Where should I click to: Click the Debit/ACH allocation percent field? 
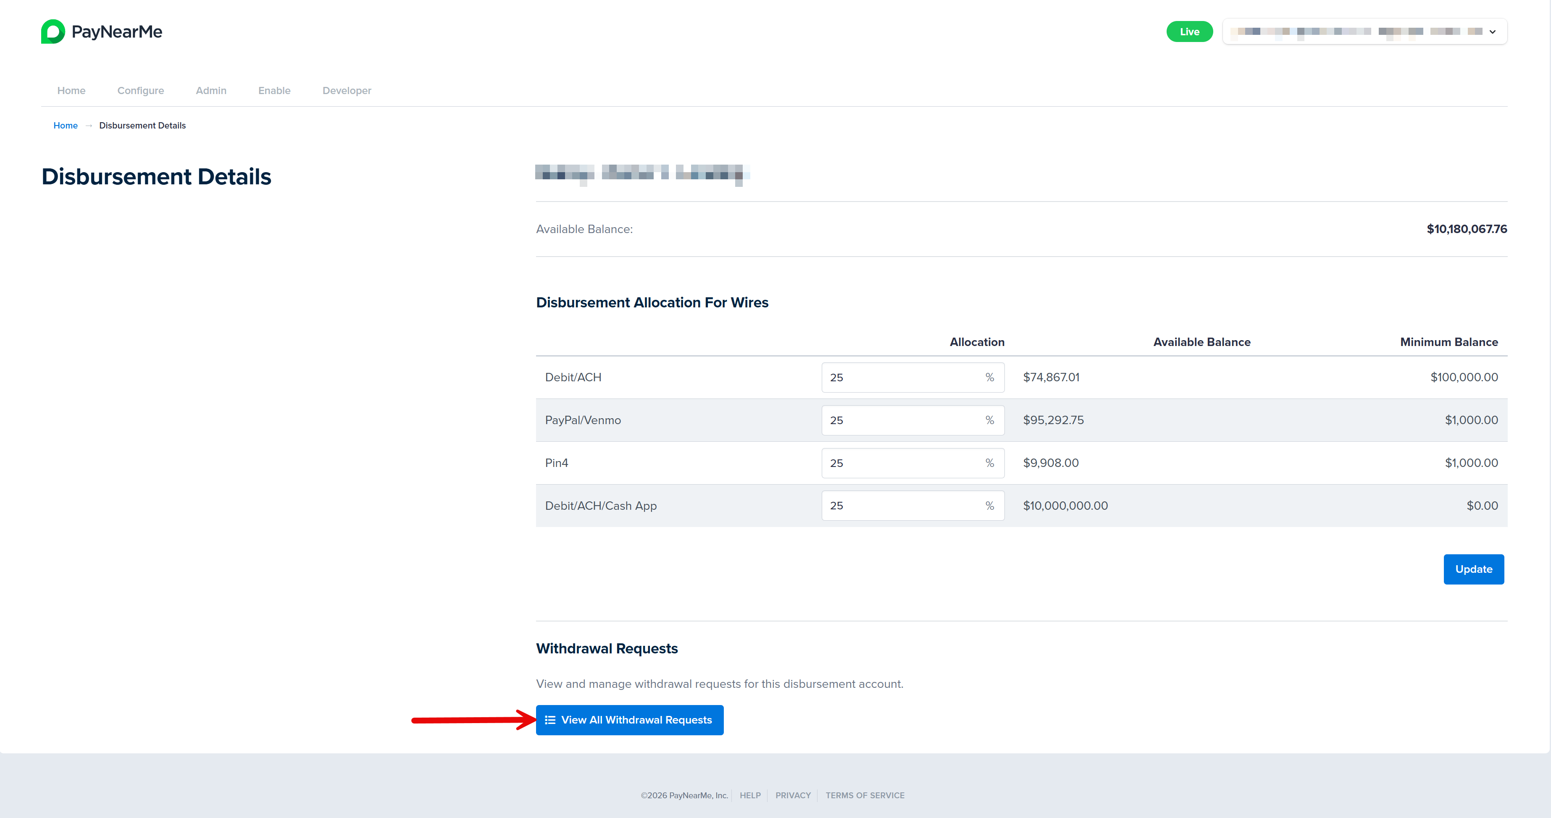[x=912, y=378]
